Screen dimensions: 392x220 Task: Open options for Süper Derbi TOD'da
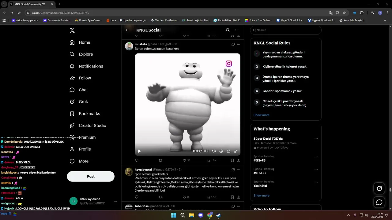click(x=316, y=139)
